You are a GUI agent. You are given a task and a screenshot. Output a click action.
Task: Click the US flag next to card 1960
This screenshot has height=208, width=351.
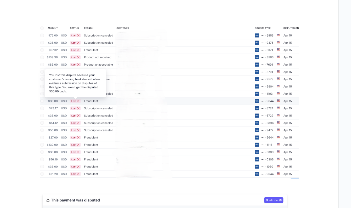tap(279, 166)
